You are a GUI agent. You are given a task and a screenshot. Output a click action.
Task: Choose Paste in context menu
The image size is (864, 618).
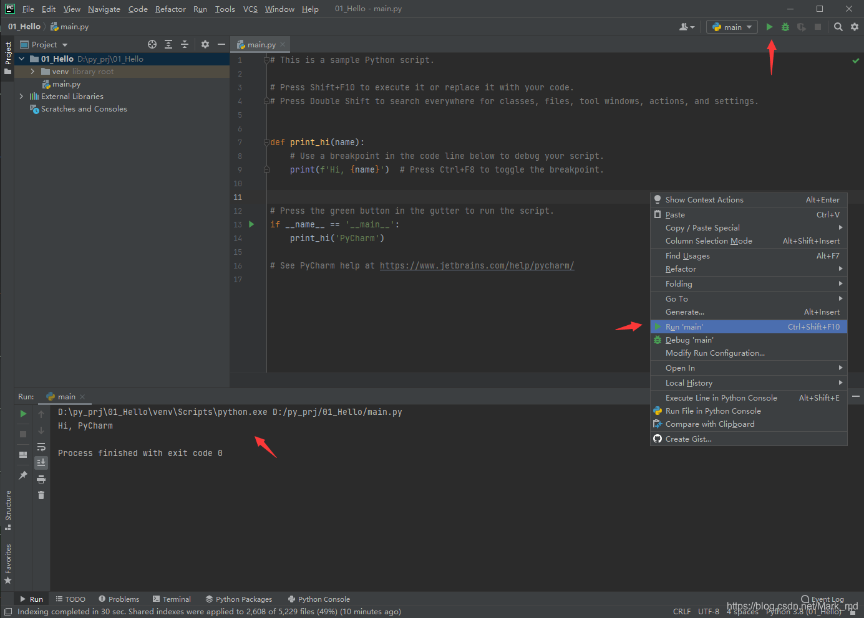pos(749,214)
